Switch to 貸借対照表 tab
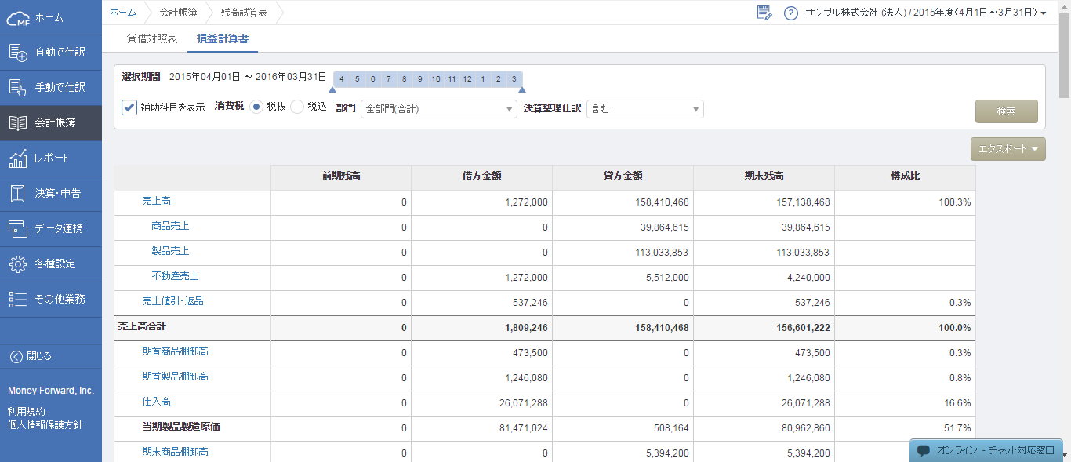Image resolution: width=1071 pixels, height=462 pixels. point(152,38)
